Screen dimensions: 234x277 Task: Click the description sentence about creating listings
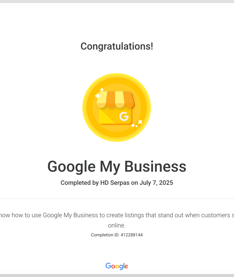pyautogui.click(x=117, y=215)
